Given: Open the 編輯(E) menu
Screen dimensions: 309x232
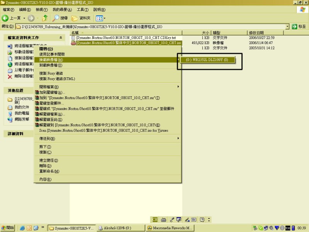Looking at the screenshot, I should (25, 9).
